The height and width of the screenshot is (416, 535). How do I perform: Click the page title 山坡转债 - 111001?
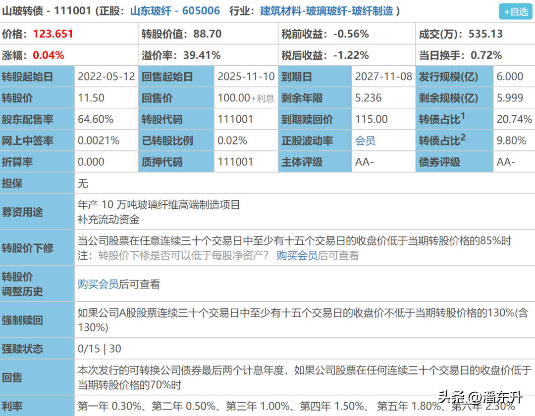pyautogui.click(x=47, y=11)
